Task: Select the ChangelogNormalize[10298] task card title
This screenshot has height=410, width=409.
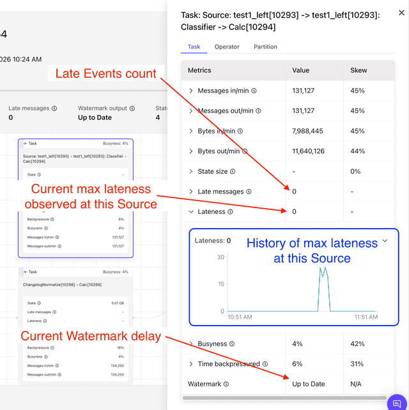Action: point(62,285)
